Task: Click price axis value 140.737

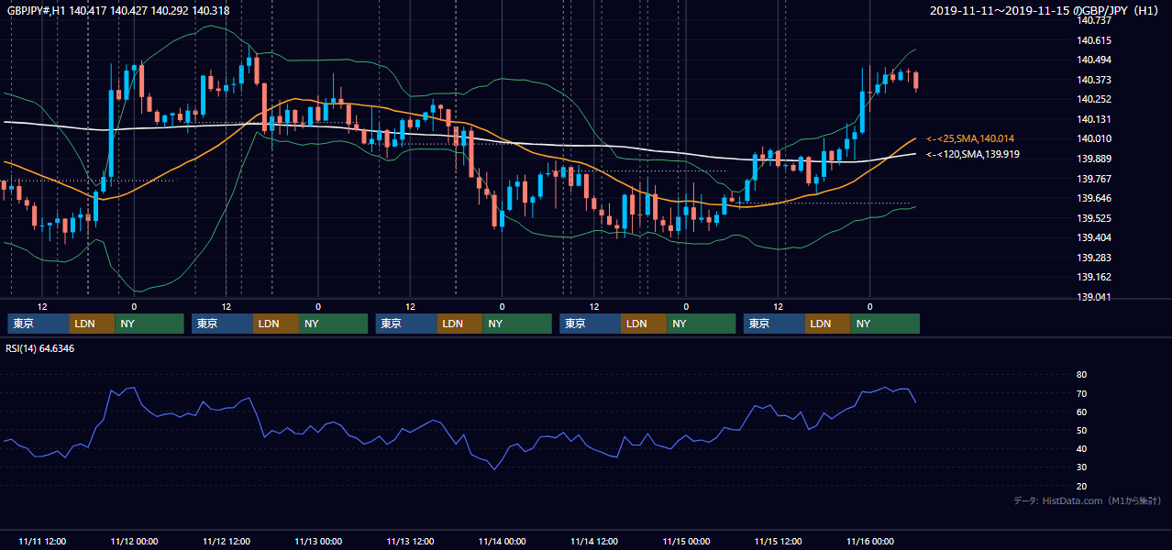Action: click(x=1094, y=20)
